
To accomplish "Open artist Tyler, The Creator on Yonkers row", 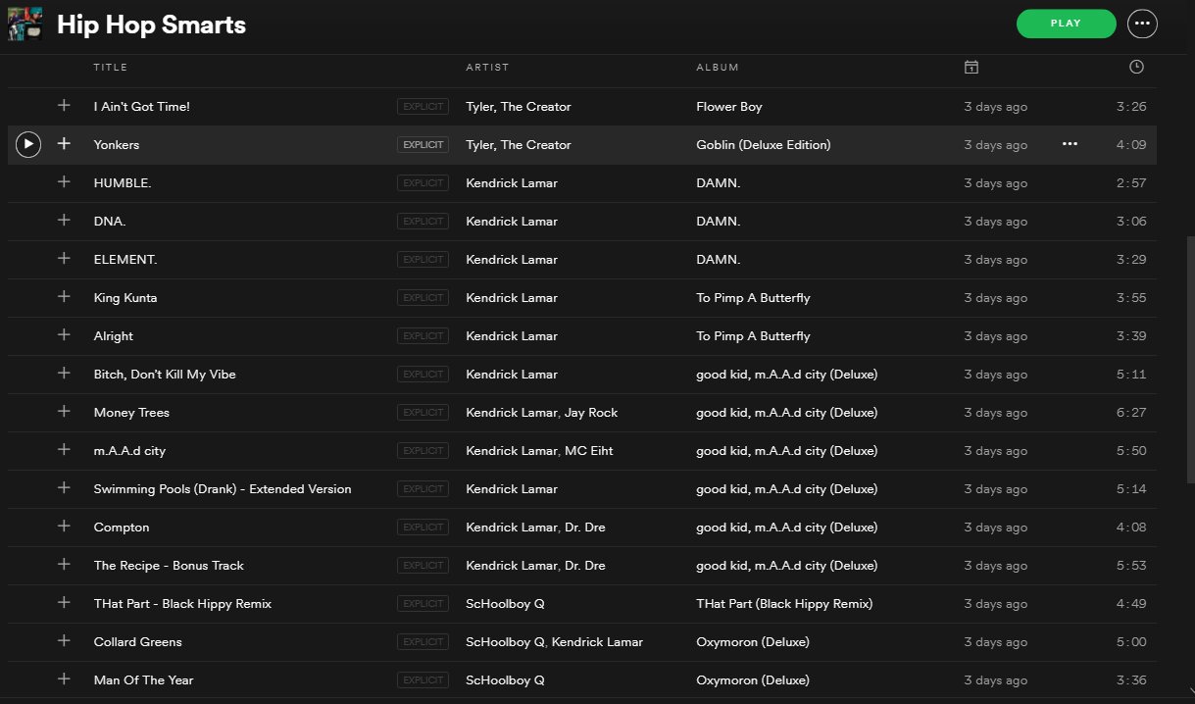I will [x=518, y=145].
